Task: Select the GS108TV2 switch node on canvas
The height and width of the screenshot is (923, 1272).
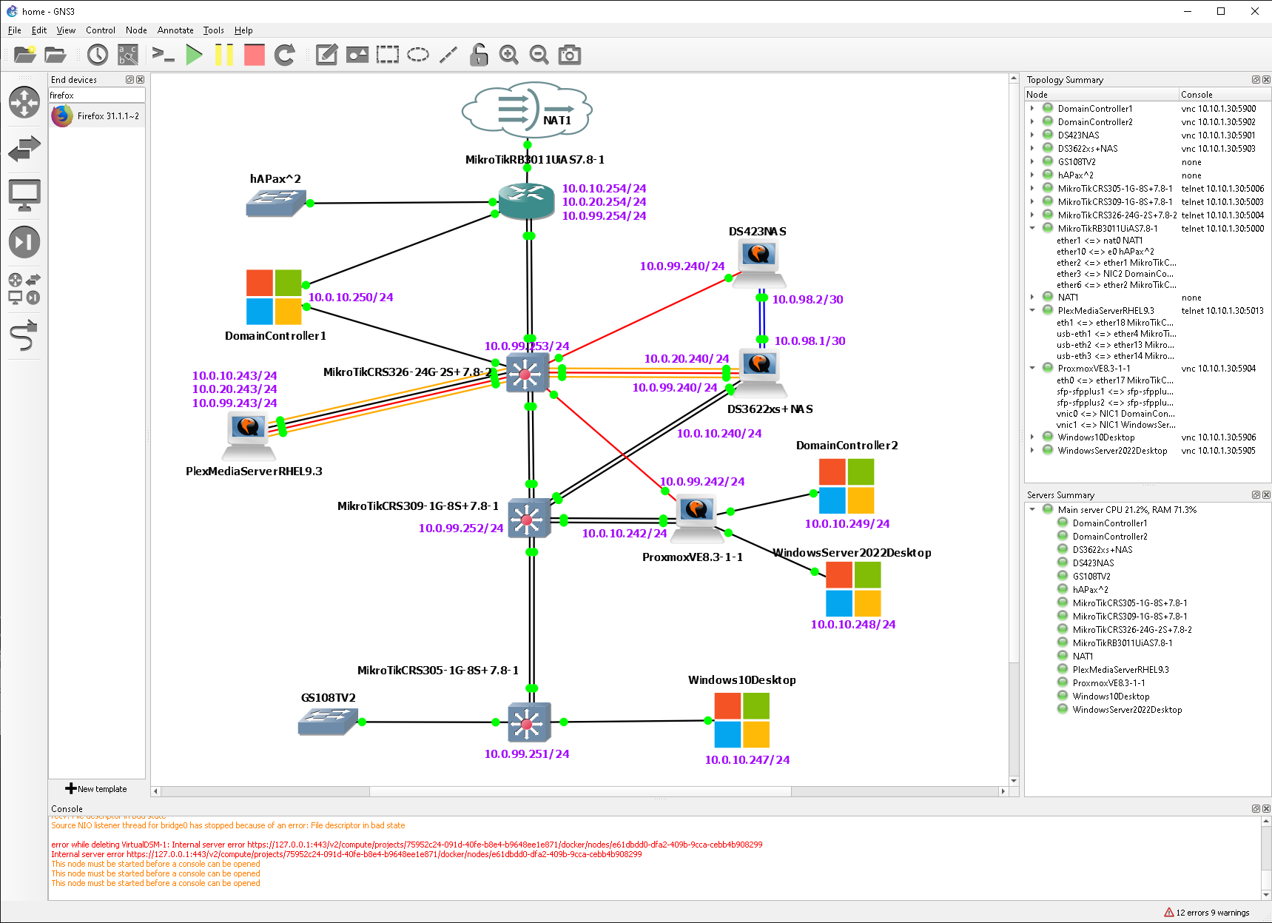Action: (328, 722)
